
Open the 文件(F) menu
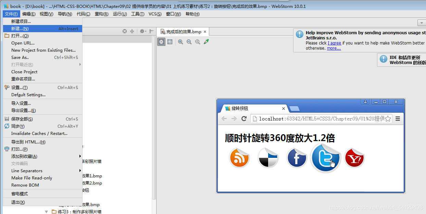coord(11,14)
